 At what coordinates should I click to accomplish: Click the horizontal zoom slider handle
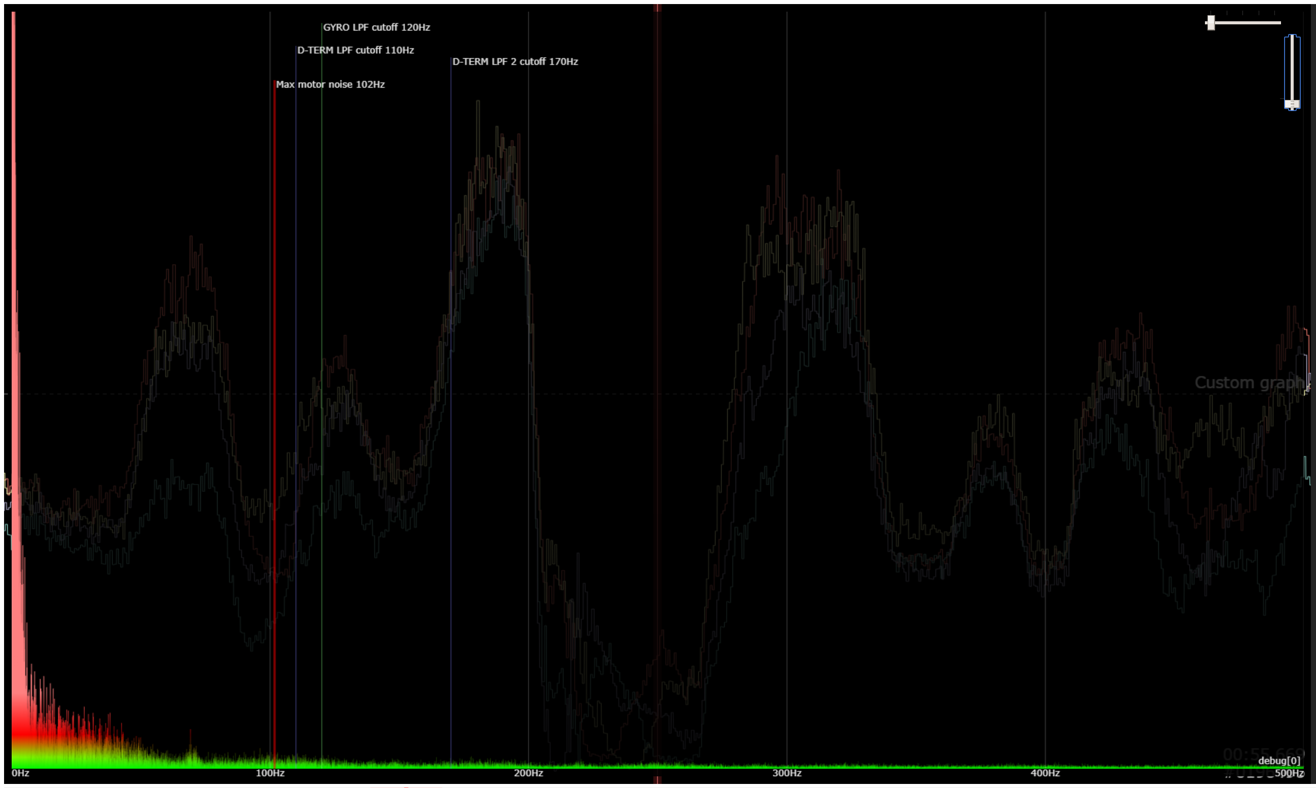click(x=1212, y=23)
